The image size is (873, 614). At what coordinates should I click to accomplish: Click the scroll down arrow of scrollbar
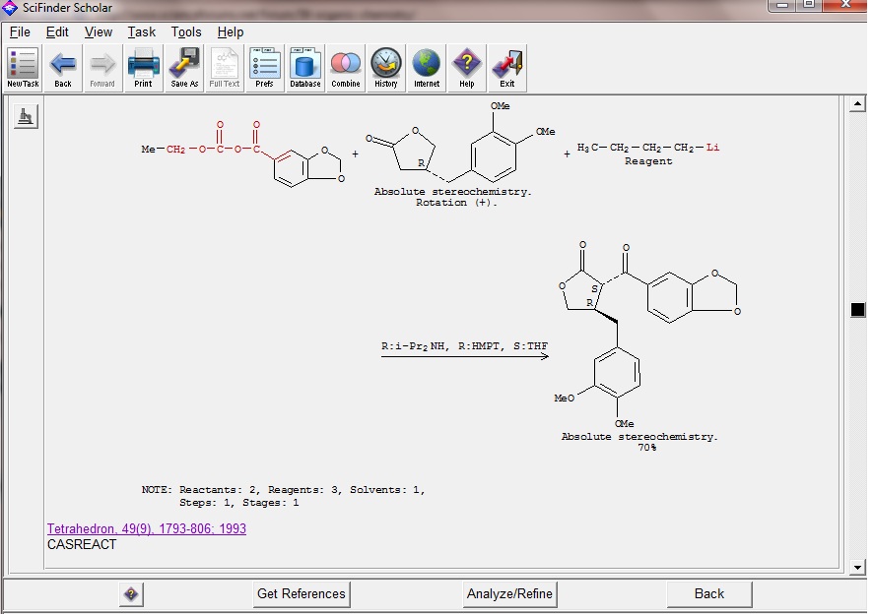click(x=857, y=567)
